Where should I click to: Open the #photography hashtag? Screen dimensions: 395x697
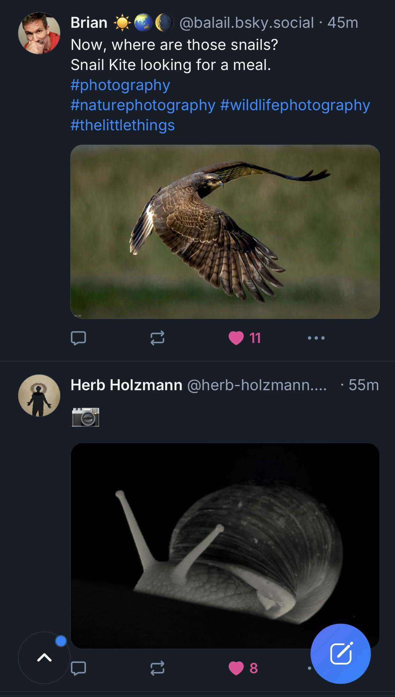point(120,85)
